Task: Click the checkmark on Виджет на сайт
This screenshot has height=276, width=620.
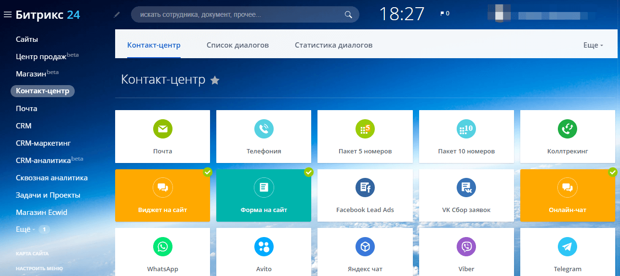Action: (x=207, y=172)
